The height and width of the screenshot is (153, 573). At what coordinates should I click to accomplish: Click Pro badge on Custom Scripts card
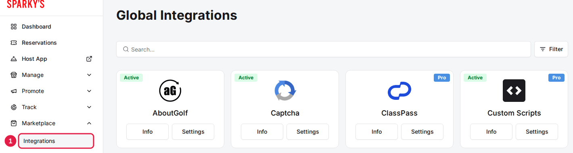point(556,78)
